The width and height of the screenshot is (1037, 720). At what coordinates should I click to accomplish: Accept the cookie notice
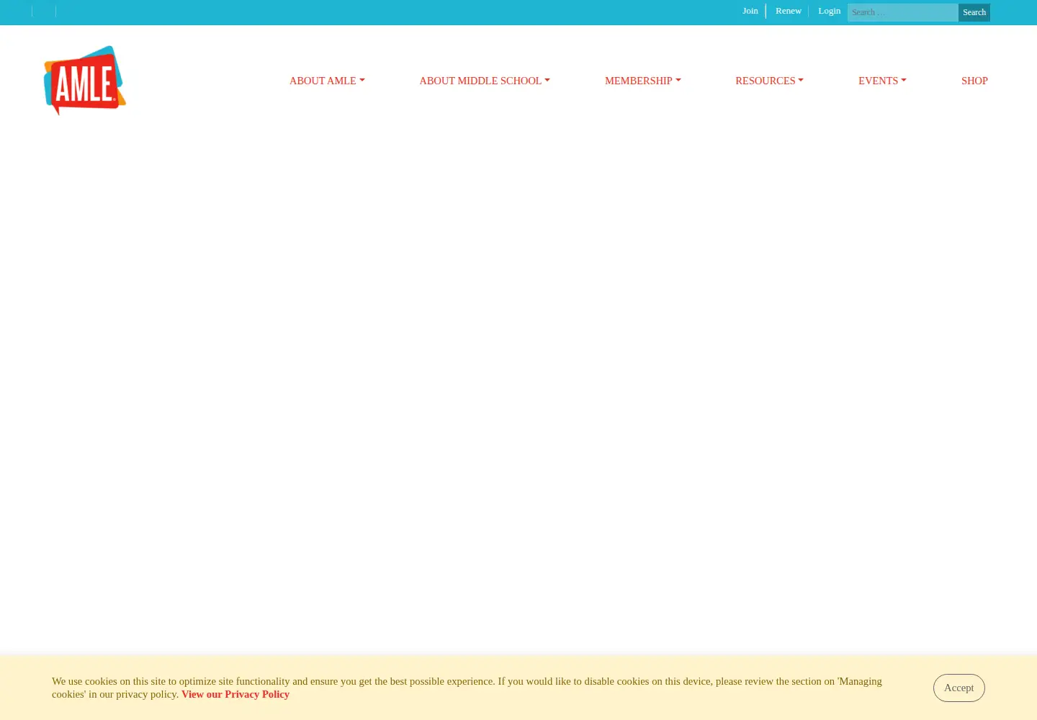coord(959,688)
